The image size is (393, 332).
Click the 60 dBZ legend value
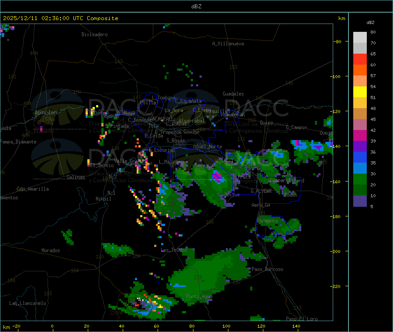[373, 65]
